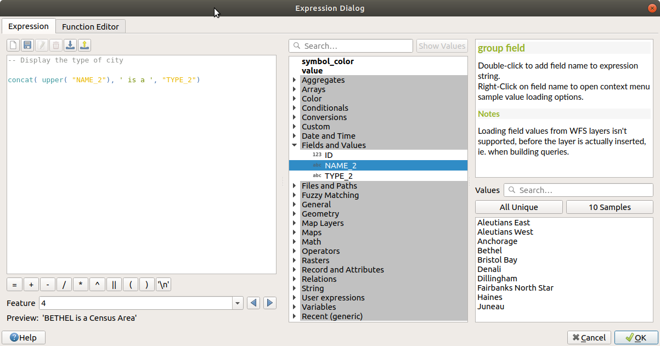The height and width of the screenshot is (346, 660).
Task: Expand the String function group
Action: 295,288
